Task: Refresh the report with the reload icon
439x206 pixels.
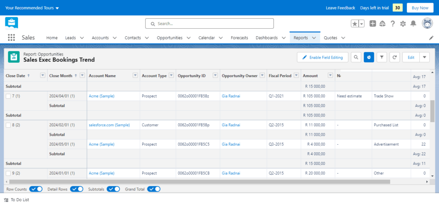Action: tap(395, 57)
